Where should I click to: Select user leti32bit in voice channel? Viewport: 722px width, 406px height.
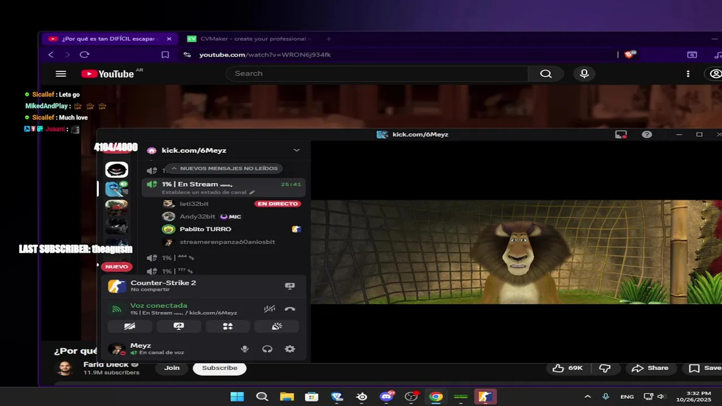click(x=194, y=204)
